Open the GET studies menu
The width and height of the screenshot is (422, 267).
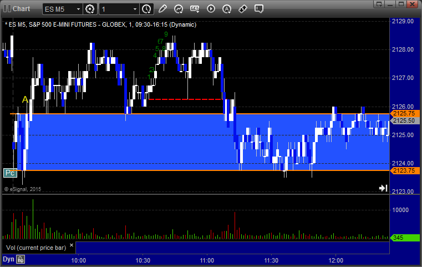(195, 9)
